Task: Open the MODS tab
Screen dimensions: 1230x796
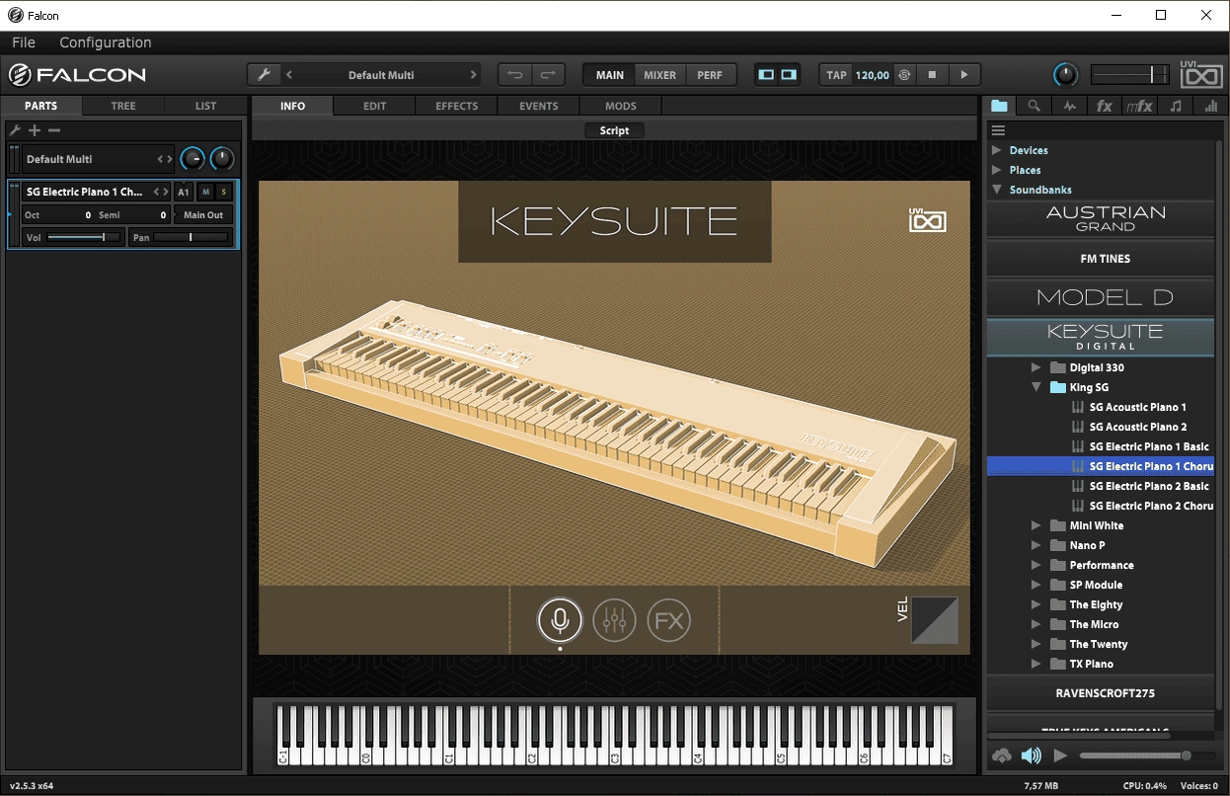Action: point(621,106)
